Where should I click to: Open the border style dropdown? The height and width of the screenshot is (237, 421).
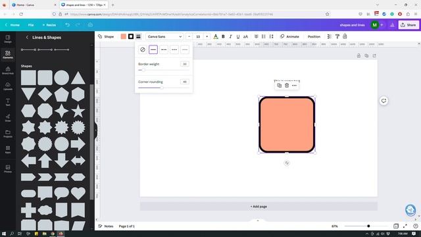[138, 37]
